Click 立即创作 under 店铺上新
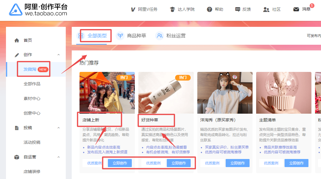This screenshot has width=321, height=179. click(x=120, y=163)
